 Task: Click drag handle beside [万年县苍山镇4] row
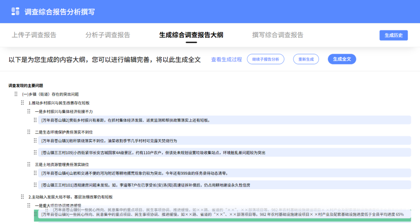35,173
